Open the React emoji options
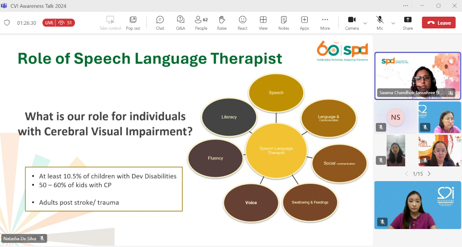 coord(243,23)
